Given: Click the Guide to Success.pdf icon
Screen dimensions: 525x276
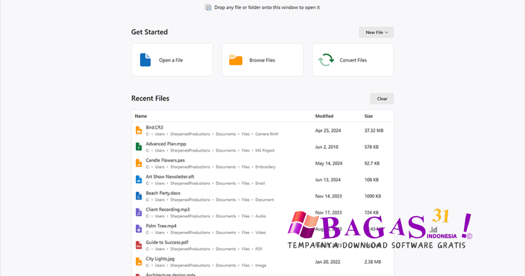Looking at the screenshot, I should point(138,245).
